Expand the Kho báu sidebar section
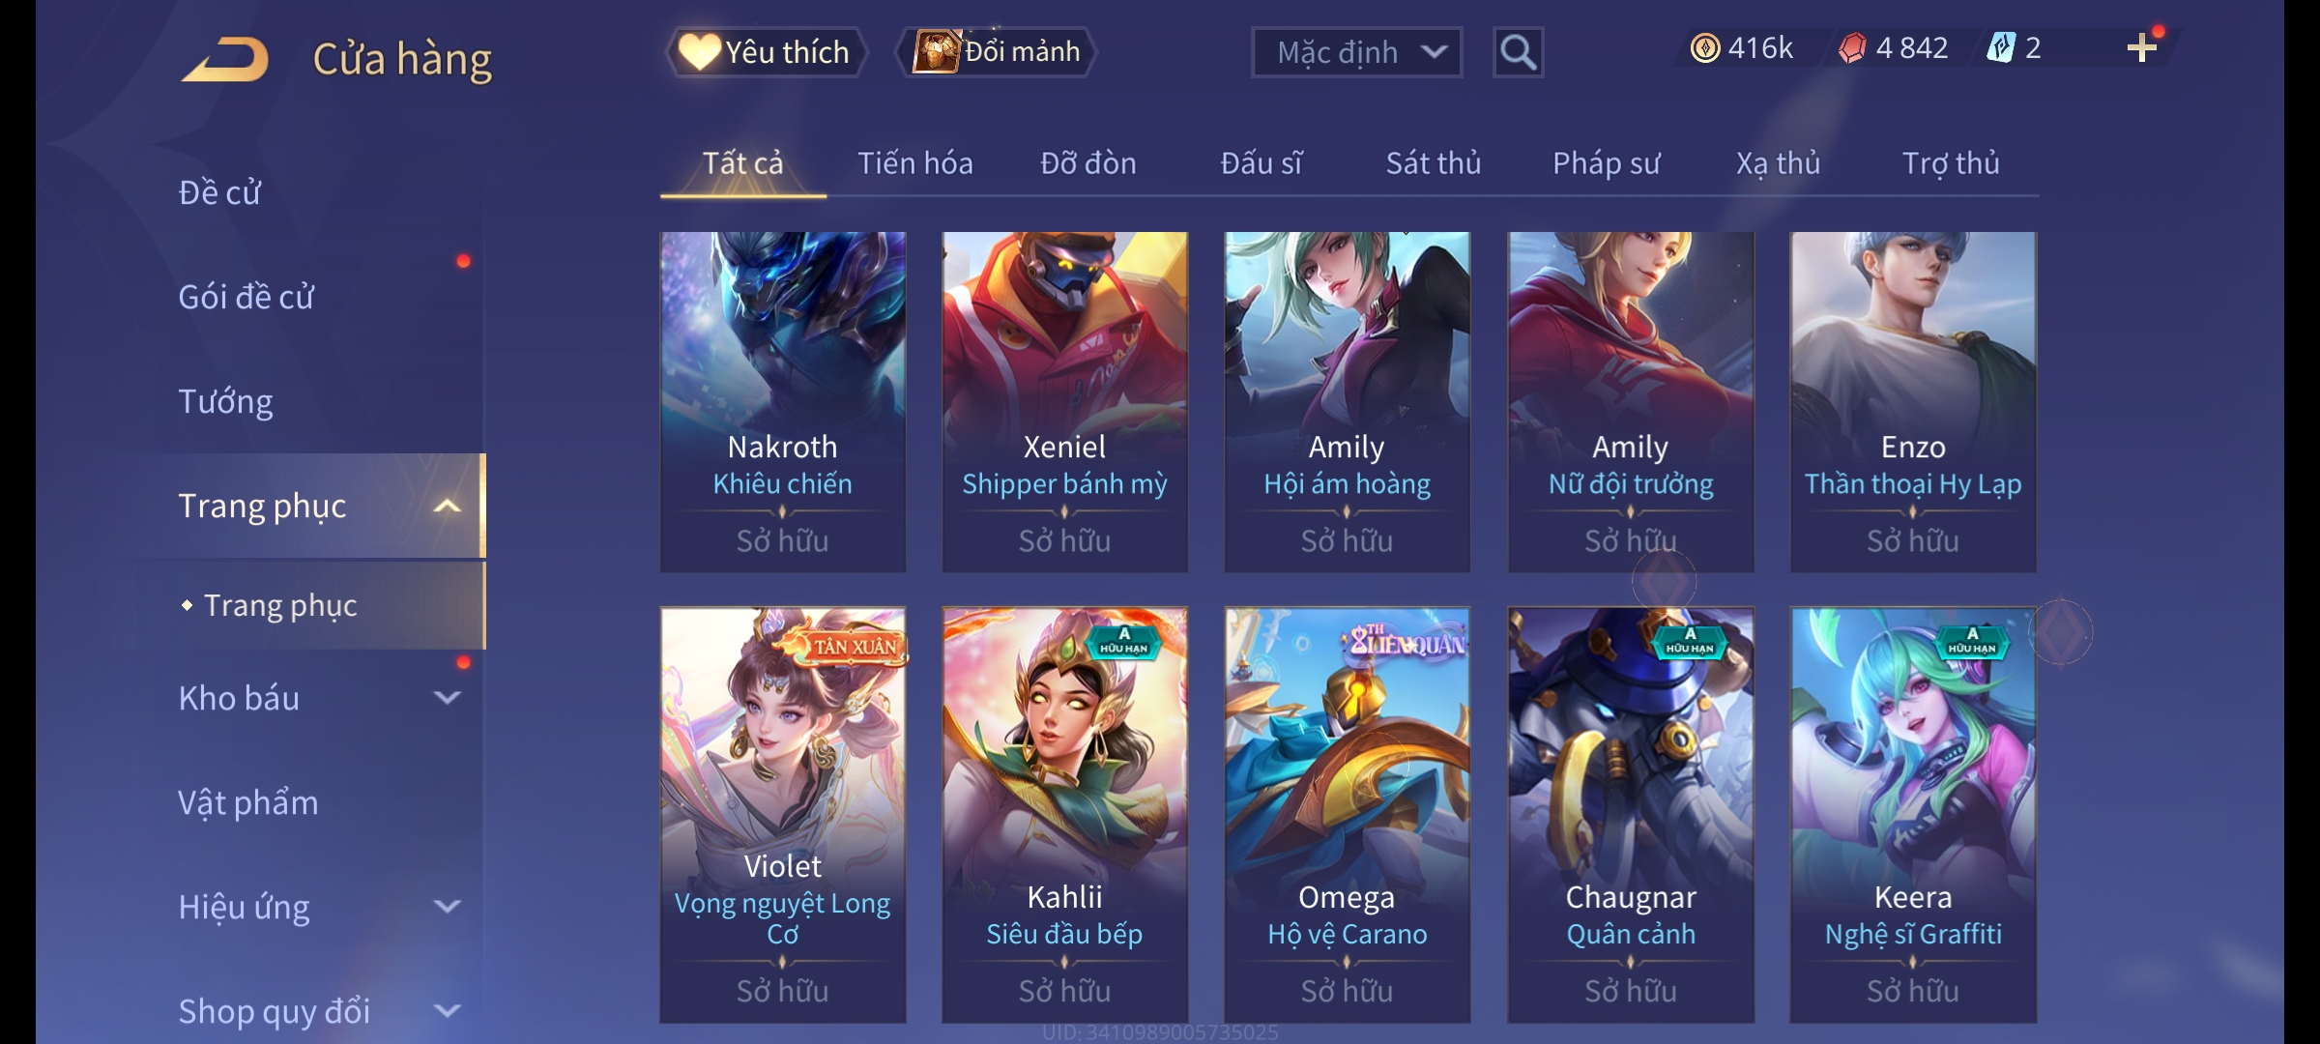 447,698
